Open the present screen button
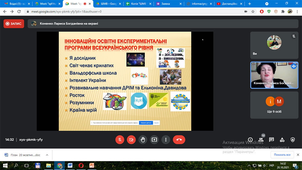Image resolution: width=302 pixels, height=170 pixels. click(154, 140)
